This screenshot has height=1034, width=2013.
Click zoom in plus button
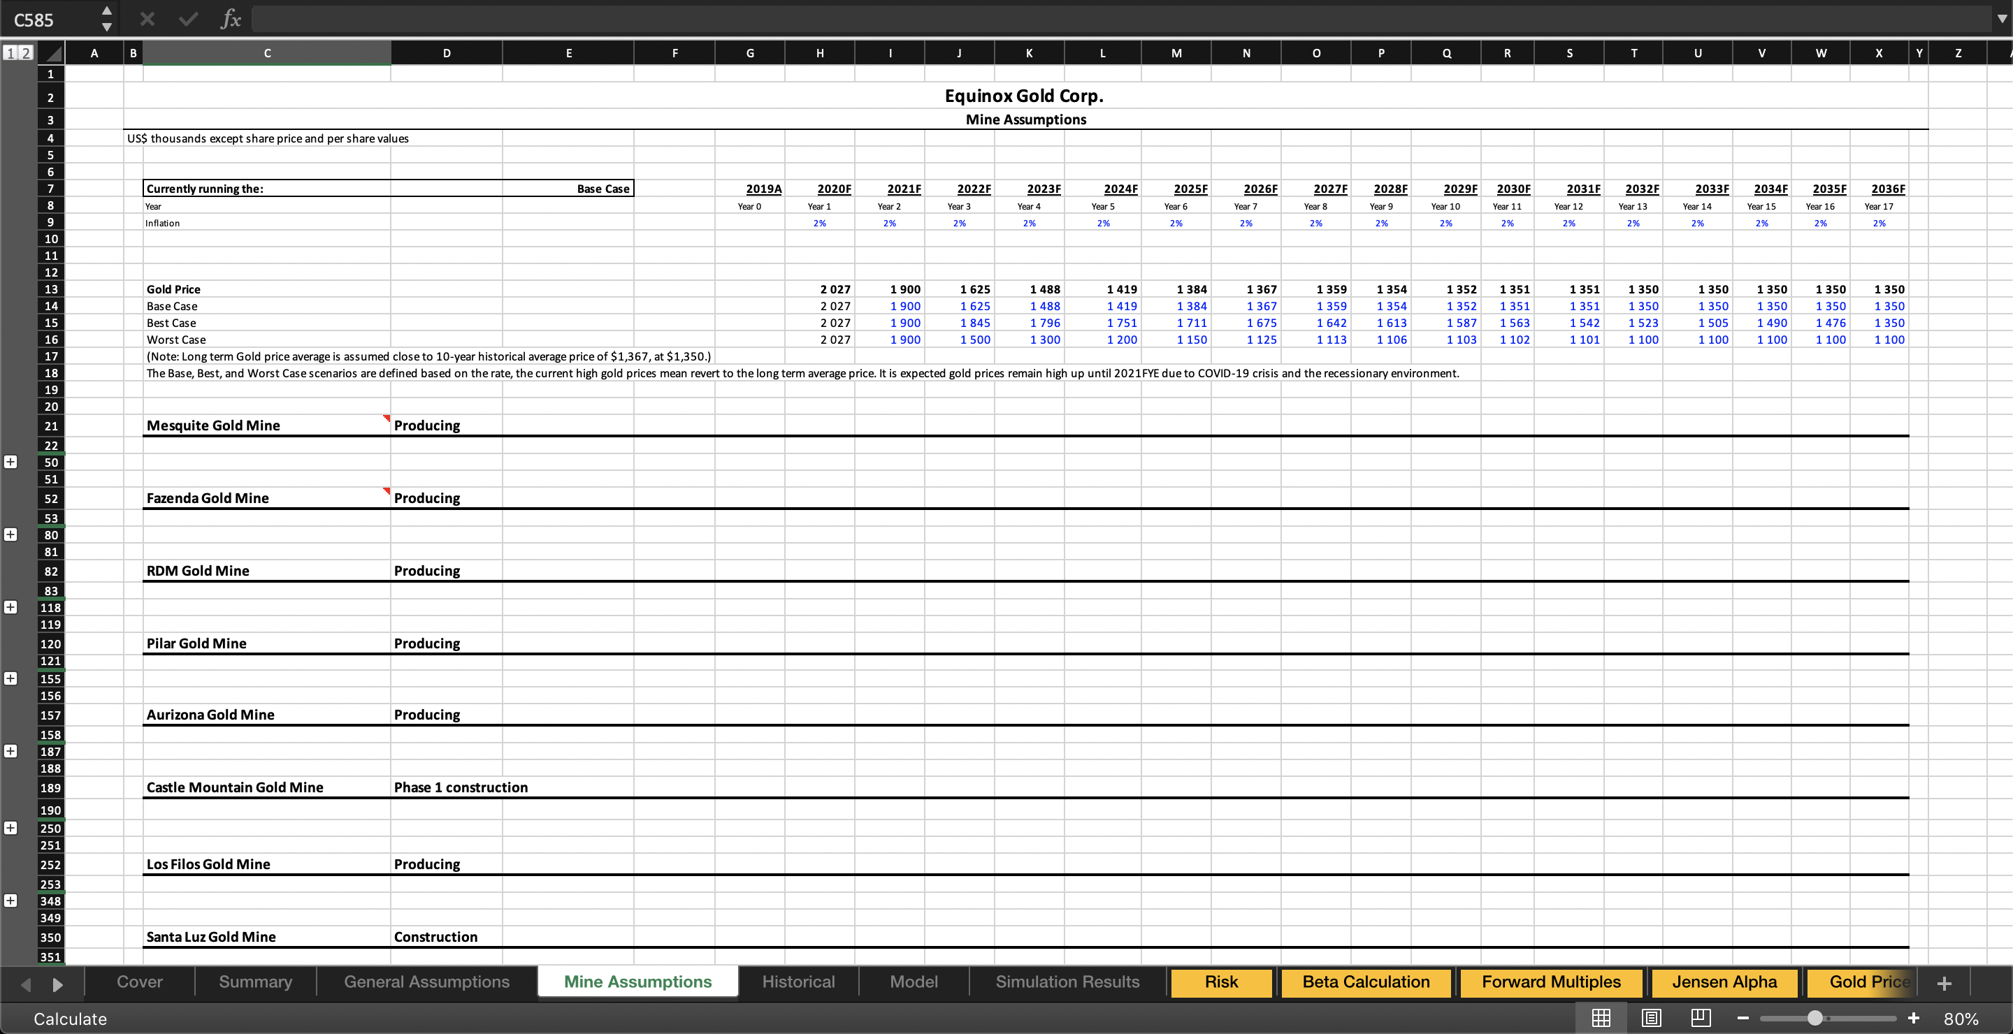(x=1914, y=1019)
